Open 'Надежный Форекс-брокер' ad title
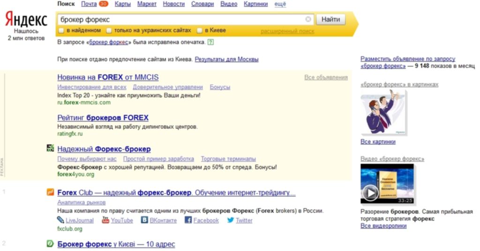Image resolution: width=480 pixels, height=251 pixels. click(x=104, y=149)
